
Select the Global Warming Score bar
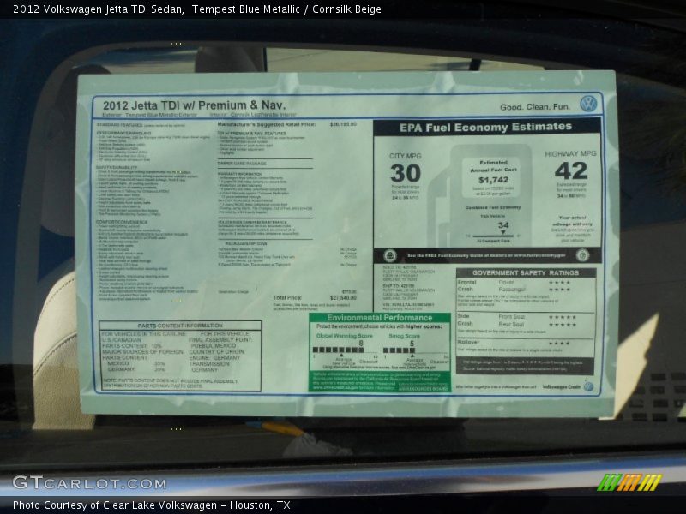pos(338,350)
